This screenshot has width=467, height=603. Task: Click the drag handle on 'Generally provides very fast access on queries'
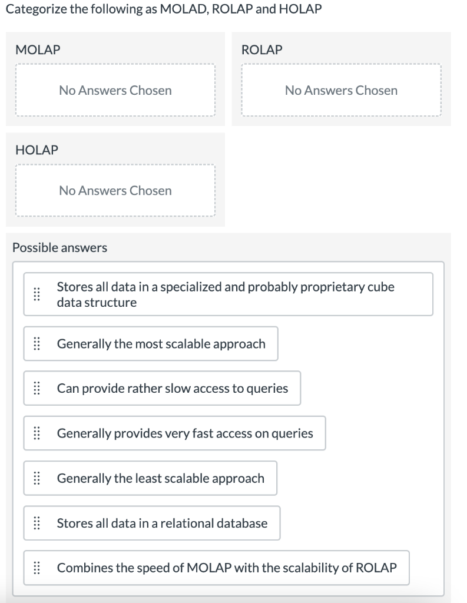click(x=37, y=433)
